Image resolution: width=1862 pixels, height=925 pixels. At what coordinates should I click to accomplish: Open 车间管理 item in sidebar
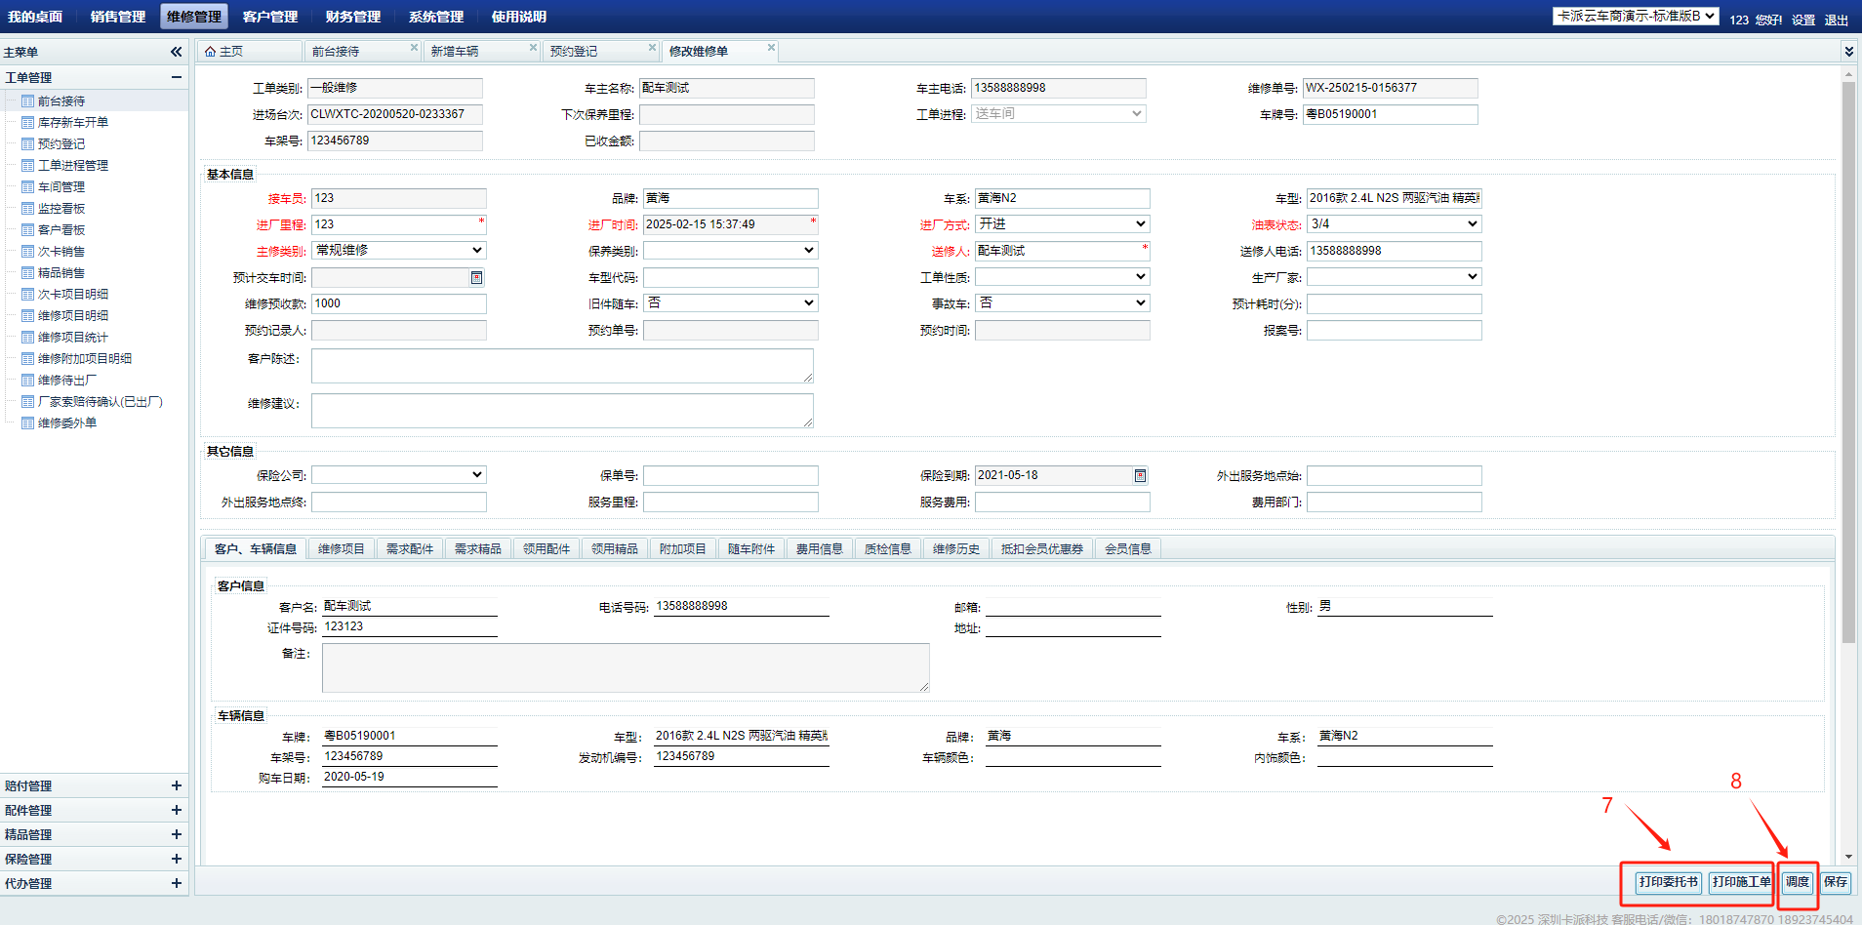point(61,187)
